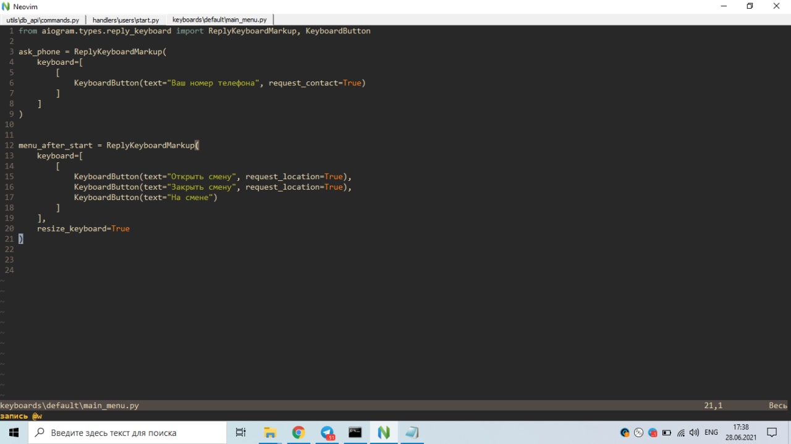Click the cursor position '21,1' in status line
Viewport: 791px width, 444px height.
point(713,406)
